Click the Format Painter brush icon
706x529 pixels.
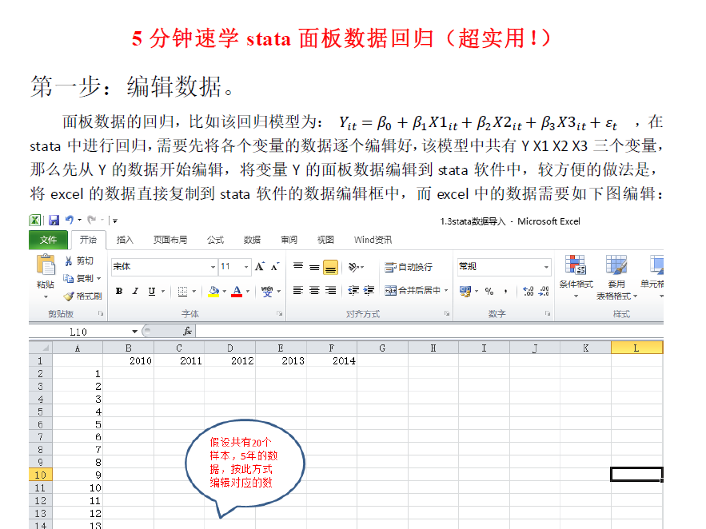[69, 296]
